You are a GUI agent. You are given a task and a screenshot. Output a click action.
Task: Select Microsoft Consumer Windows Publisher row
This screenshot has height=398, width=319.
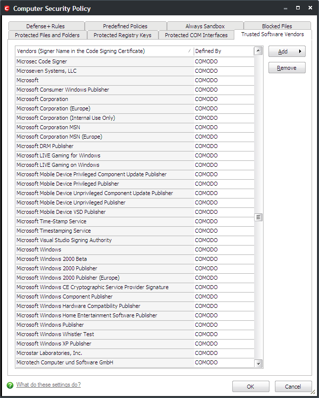135,90
